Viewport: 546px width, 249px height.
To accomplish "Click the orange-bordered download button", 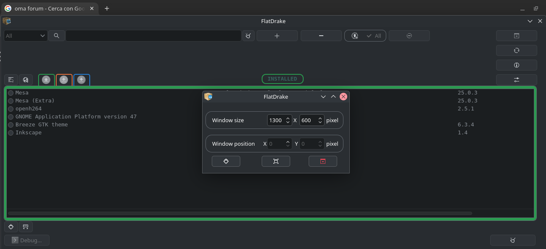I will tap(64, 80).
